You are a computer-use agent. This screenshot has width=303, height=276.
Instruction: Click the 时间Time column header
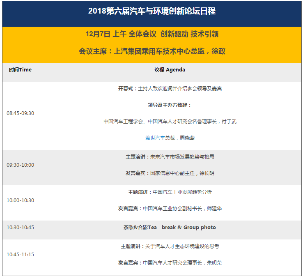pyautogui.click(x=20, y=70)
